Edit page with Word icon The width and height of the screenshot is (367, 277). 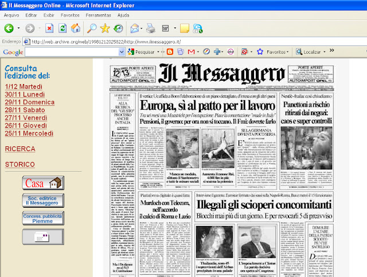(165, 28)
